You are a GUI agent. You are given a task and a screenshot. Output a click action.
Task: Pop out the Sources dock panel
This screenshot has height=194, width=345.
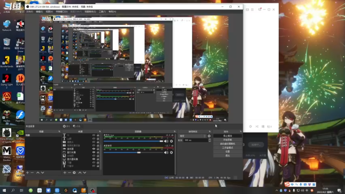(x=100, y=131)
